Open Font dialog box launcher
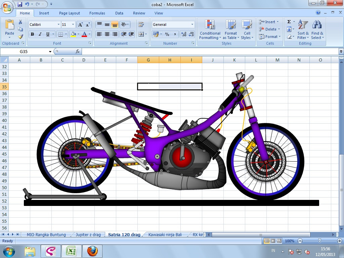Image resolution: width=344 pixels, height=258 pixels. point(90,43)
